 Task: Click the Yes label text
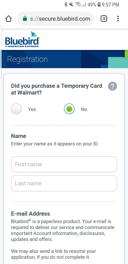(x=32, y=109)
